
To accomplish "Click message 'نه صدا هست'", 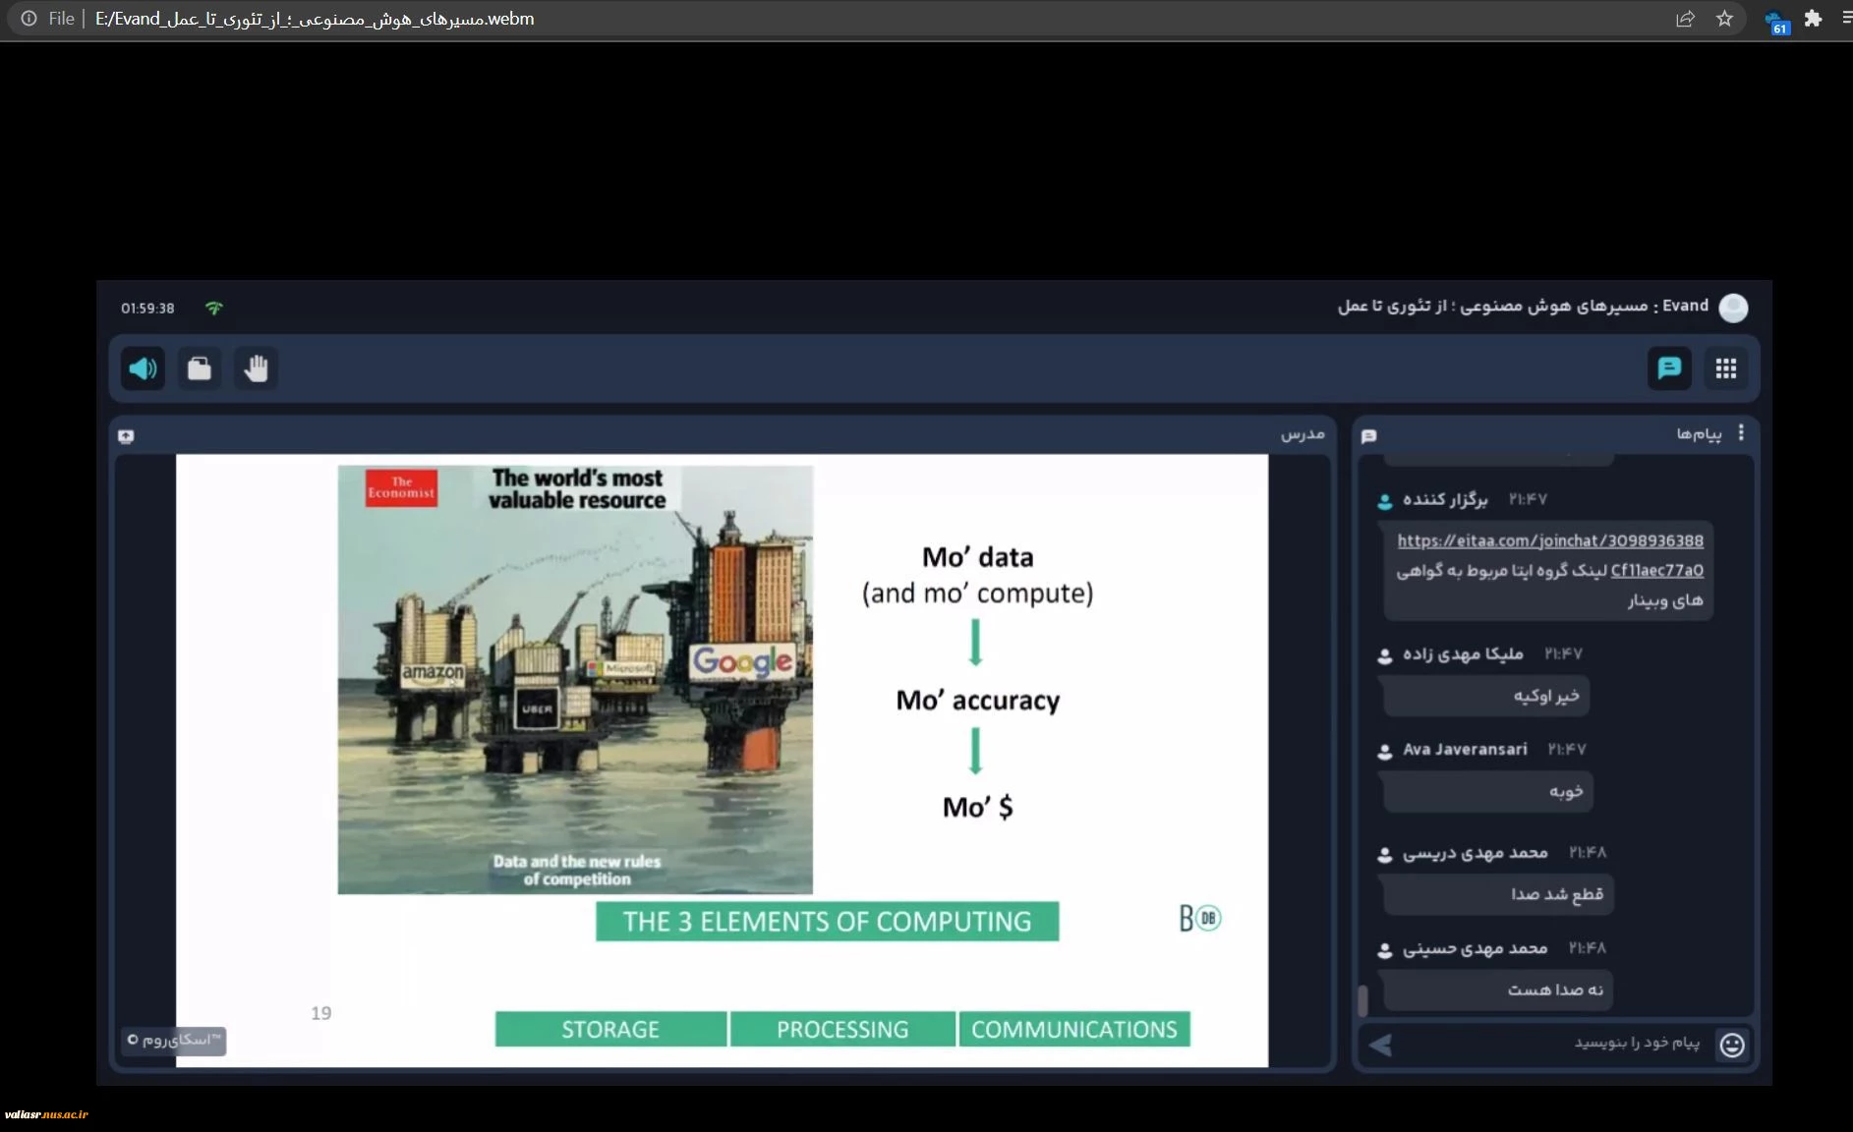I will (1497, 990).
